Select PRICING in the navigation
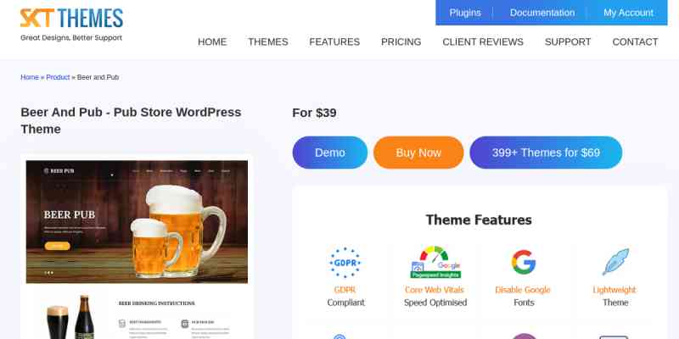The height and width of the screenshot is (339, 679). [x=401, y=42]
